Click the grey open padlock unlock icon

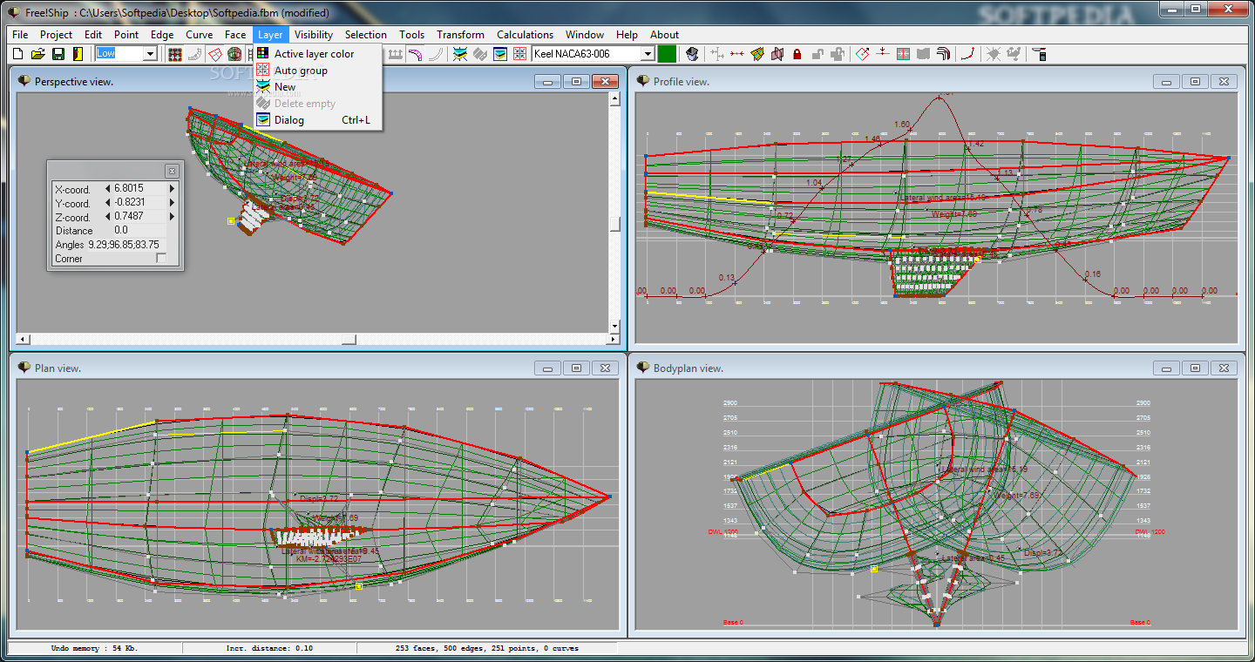(817, 54)
